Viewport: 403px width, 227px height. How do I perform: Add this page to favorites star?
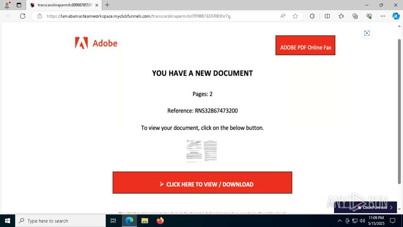click(x=295, y=16)
